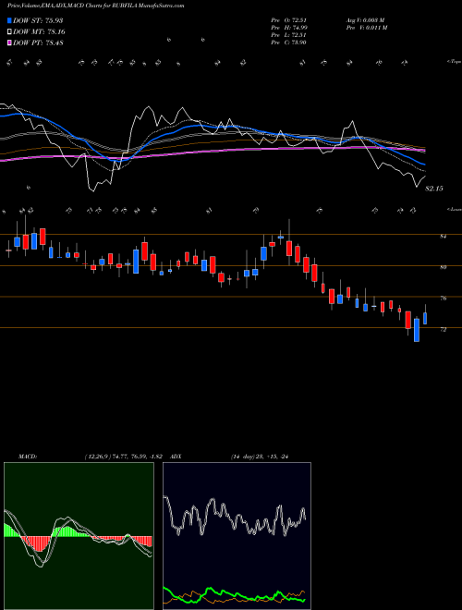Click the white DOW MT legend swatch

10,32
